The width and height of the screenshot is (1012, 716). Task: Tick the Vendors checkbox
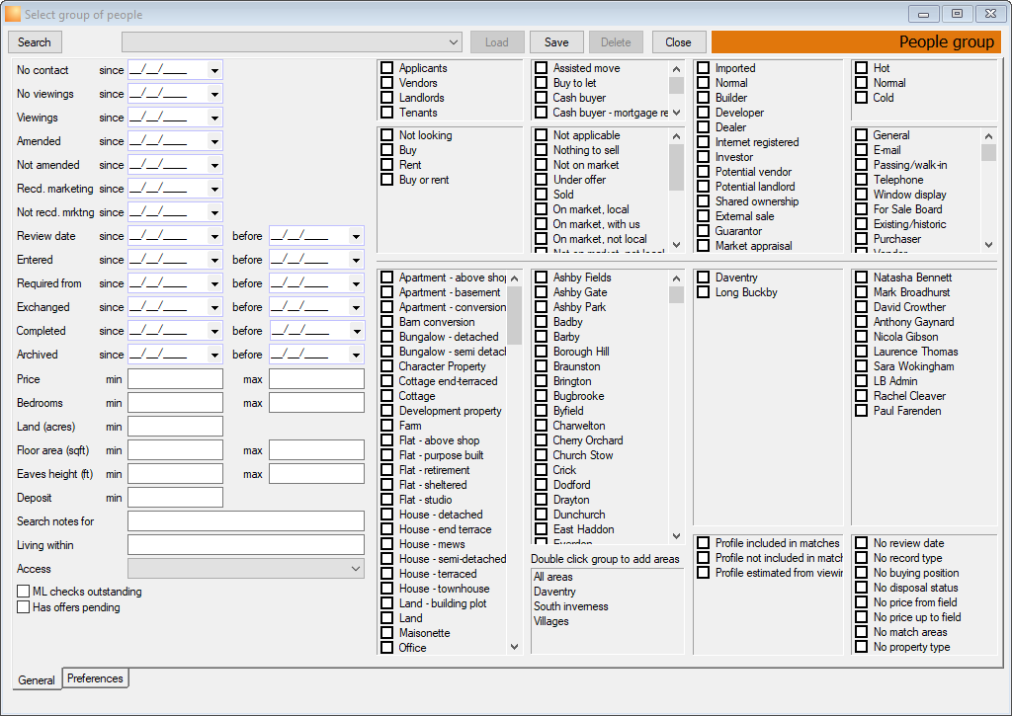pyautogui.click(x=387, y=83)
